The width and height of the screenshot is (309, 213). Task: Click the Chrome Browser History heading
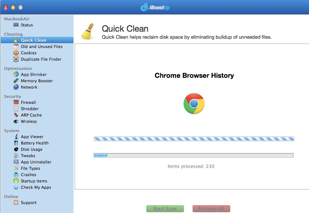[194, 75]
